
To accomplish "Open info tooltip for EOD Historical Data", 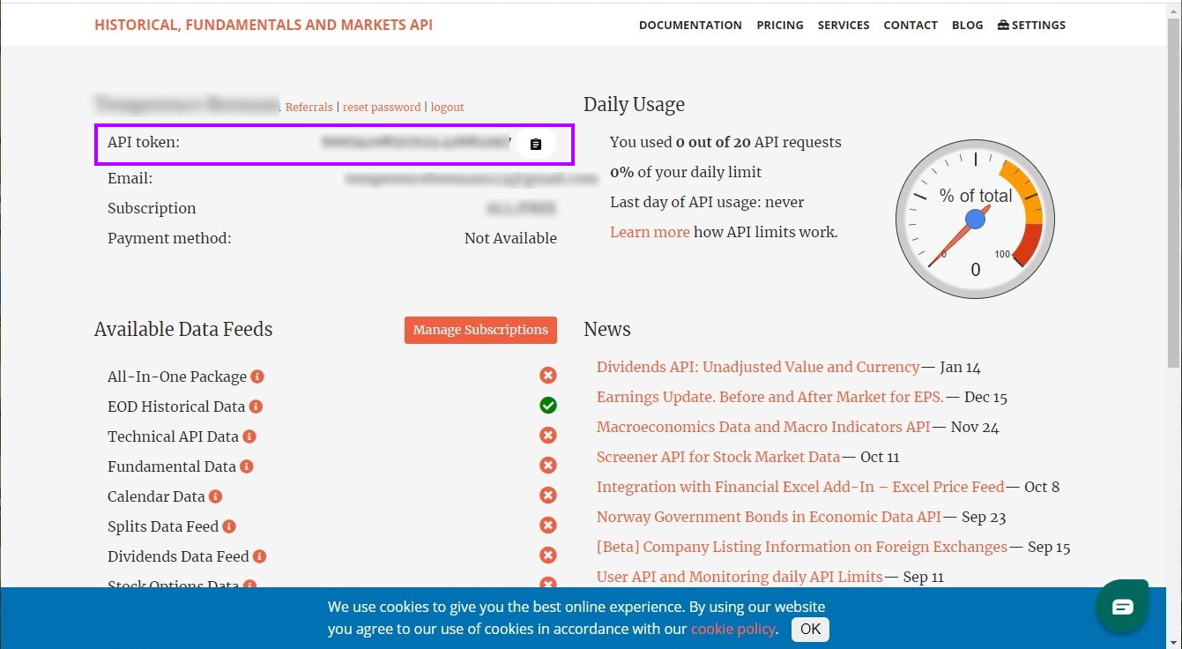I will (256, 406).
